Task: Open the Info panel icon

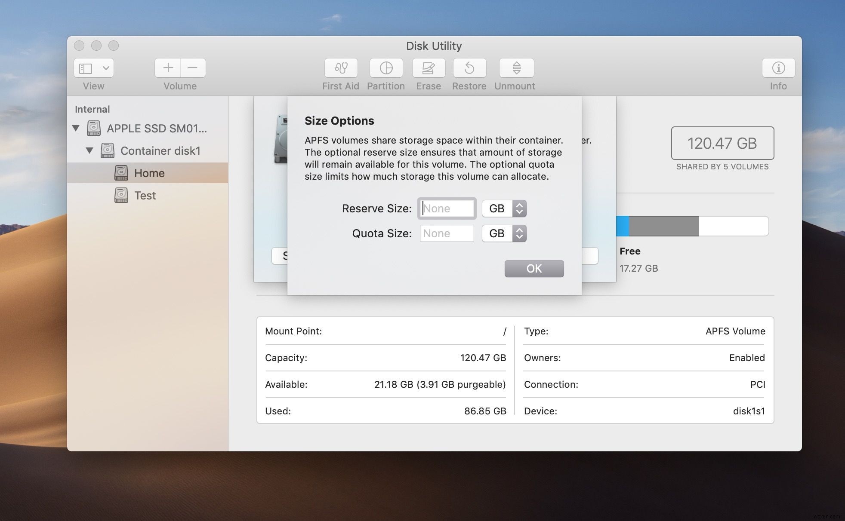Action: pyautogui.click(x=779, y=67)
